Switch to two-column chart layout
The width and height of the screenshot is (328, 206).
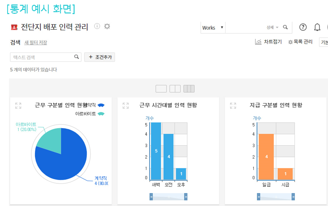pyautogui.click(x=175, y=89)
